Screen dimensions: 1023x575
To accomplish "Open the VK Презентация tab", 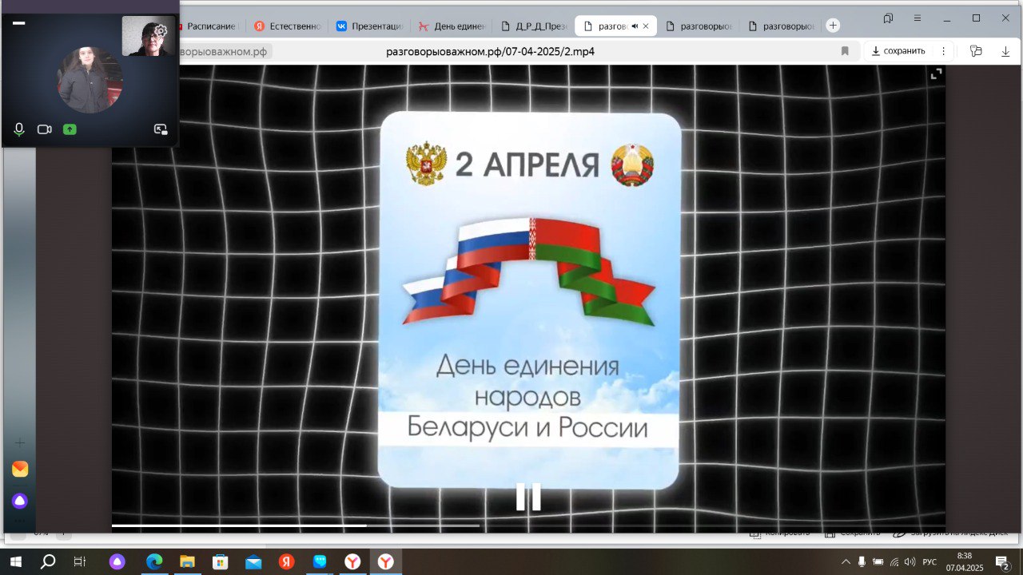I will [x=369, y=26].
